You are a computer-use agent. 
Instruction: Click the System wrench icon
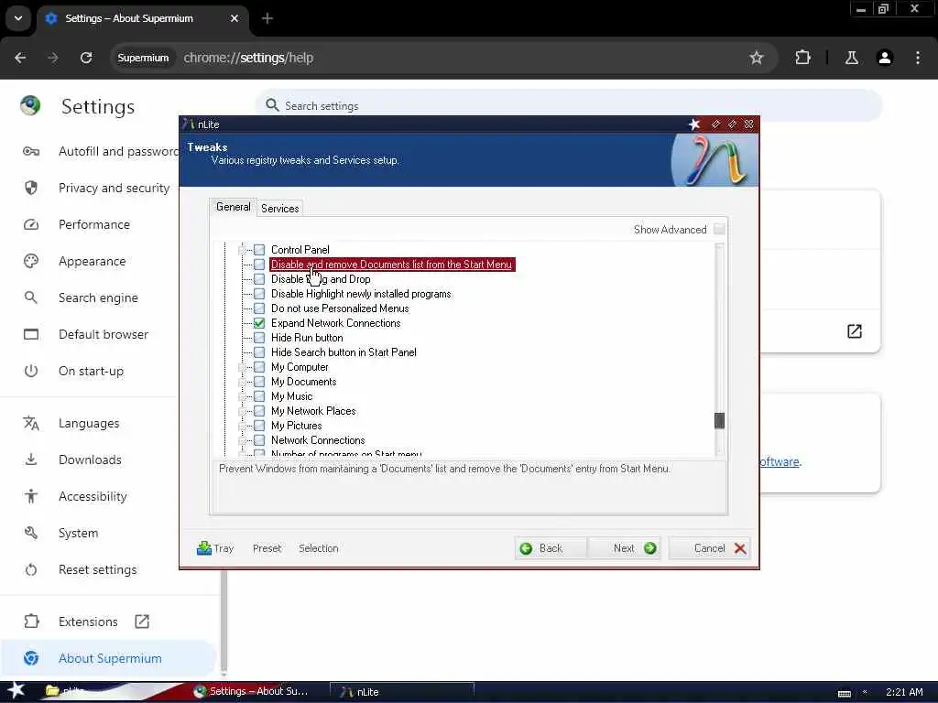pyautogui.click(x=30, y=533)
